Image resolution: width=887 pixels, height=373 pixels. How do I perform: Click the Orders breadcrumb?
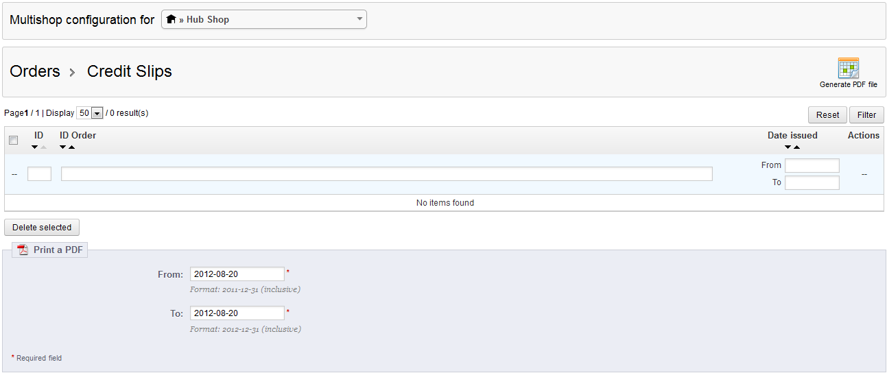tap(35, 71)
